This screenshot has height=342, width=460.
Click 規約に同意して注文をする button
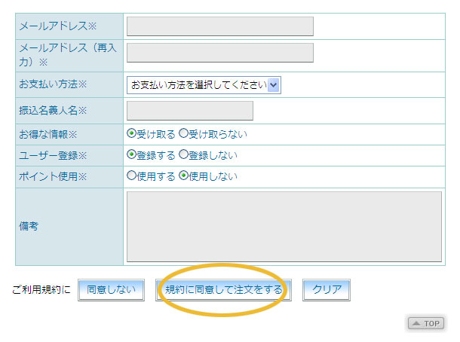point(223,290)
